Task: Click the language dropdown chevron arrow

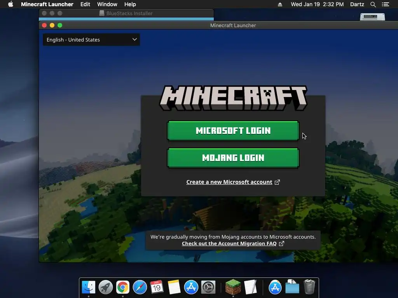Action: pos(134,40)
